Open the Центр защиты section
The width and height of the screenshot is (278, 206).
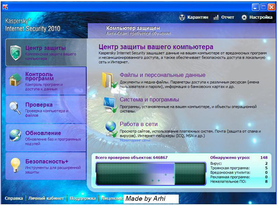point(46,53)
